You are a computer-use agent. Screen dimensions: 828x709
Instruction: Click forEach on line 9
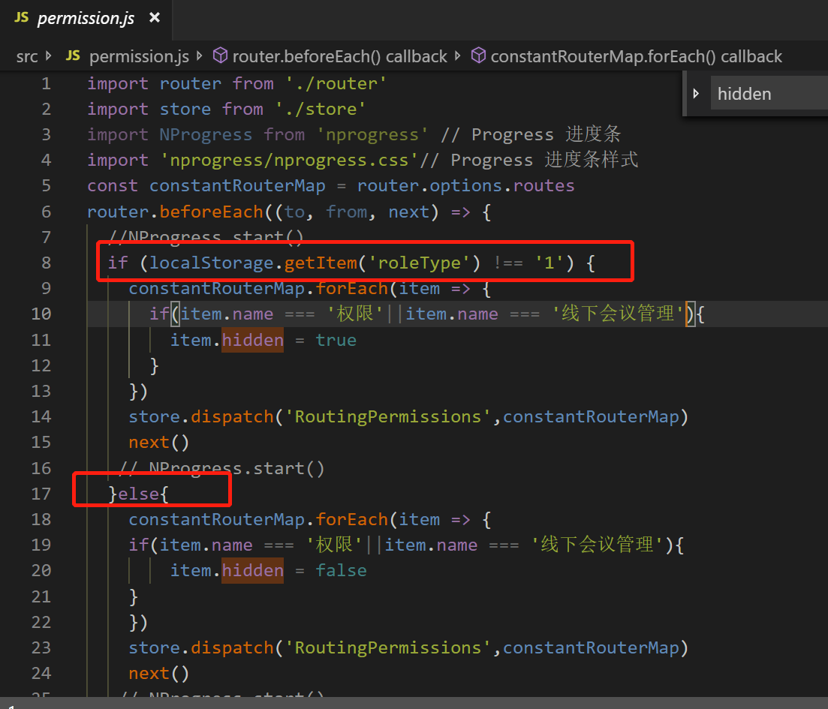click(351, 288)
